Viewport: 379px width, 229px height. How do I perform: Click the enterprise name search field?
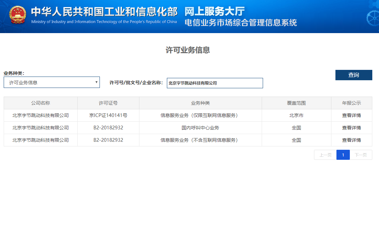tap(215, 83)
